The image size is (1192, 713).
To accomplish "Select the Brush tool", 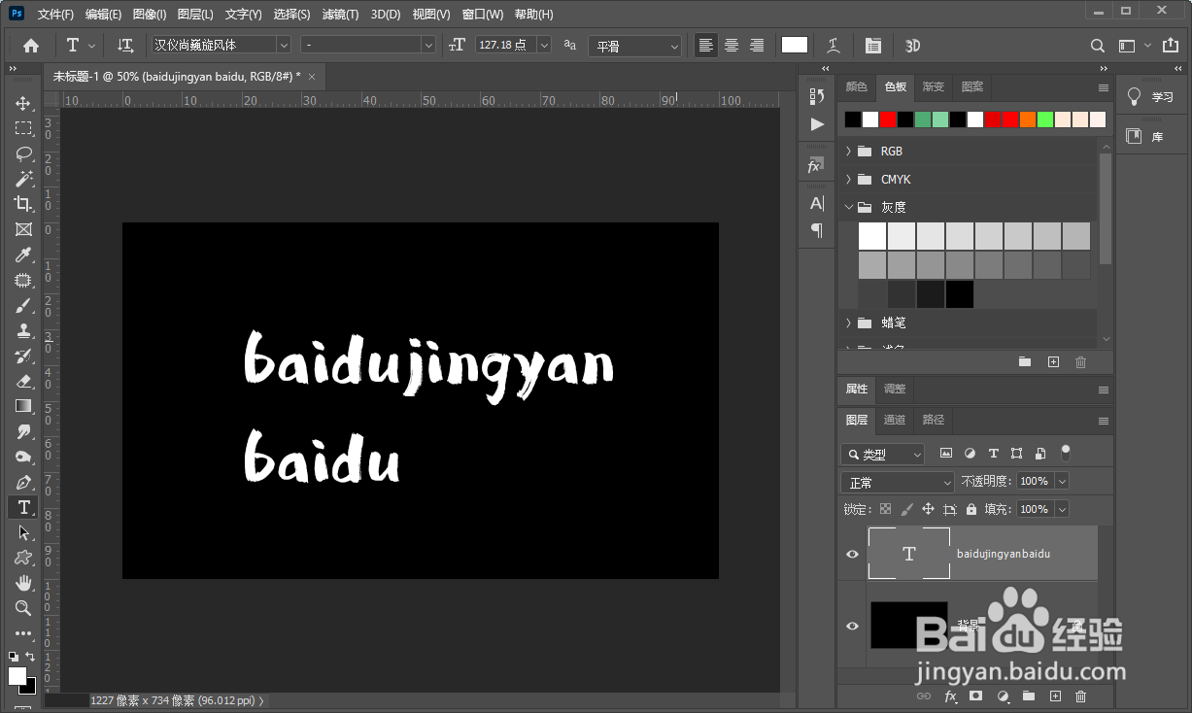I will pyautogui.click(x=23, y=305).
